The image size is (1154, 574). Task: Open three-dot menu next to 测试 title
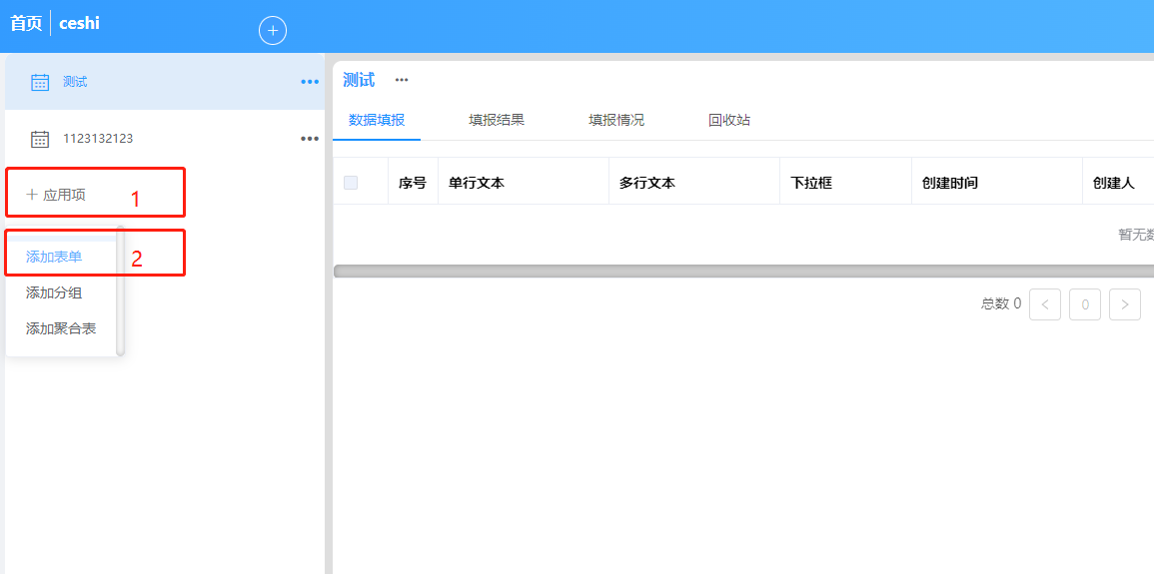coord(402,80)
